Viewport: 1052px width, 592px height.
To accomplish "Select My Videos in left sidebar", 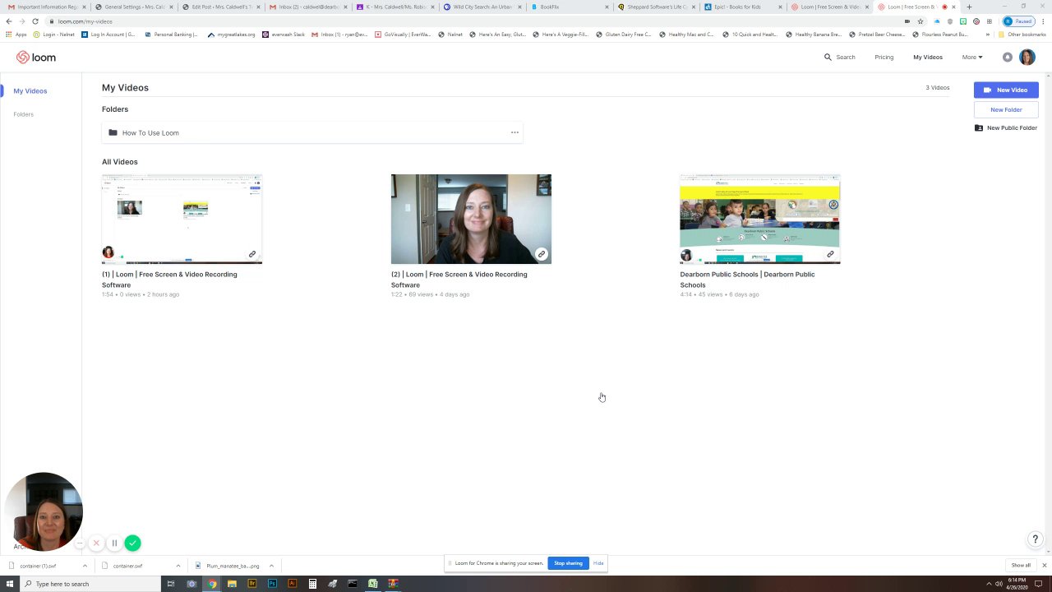I will click(30, 91).
